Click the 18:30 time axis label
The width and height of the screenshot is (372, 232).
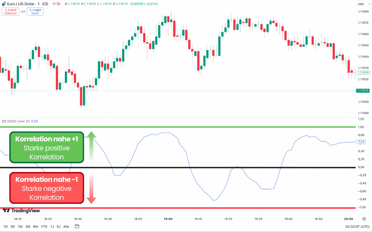click(x=78, y=219)
